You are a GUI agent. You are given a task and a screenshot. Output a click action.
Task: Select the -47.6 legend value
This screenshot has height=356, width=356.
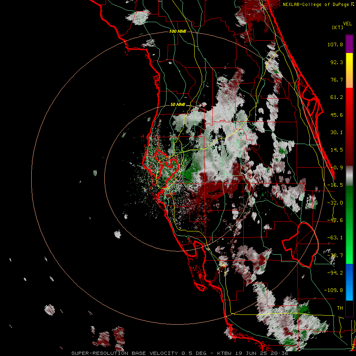(x=335, y=220)
